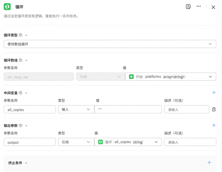Collapse the 循环数组 section
Screen dimensions: 222x172
[26, 60]
